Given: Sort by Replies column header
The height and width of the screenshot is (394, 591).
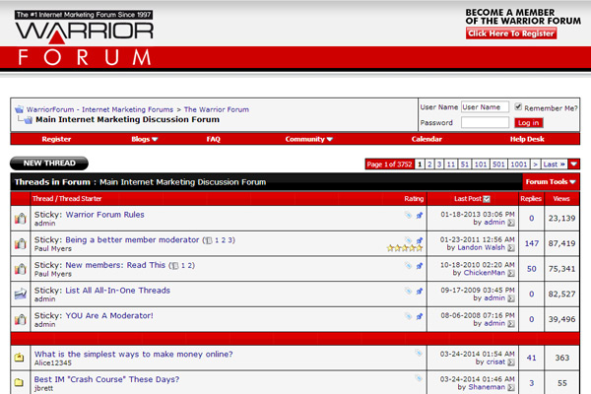Looking at the screenshot, I should (531, 199).
